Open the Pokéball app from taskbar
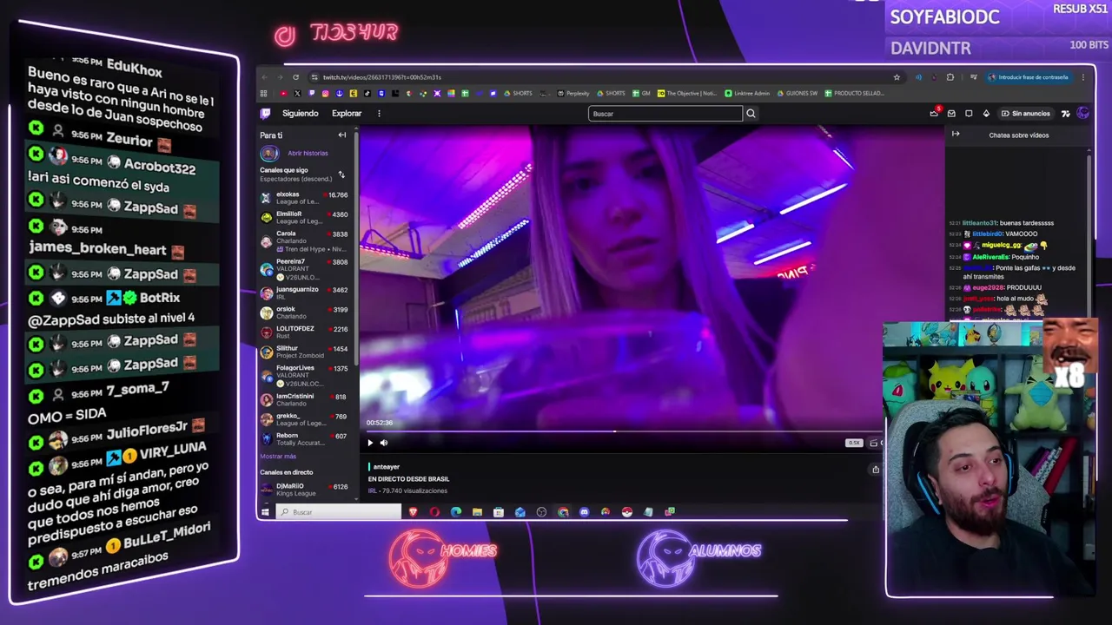Image resolution: width=1112 pixels, height=625 pixels. coord(626,512)
